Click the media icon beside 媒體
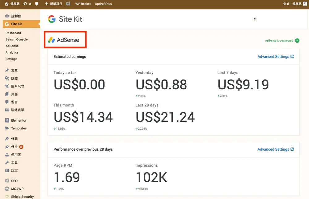The image size is (309, 199). tap(7, 78)
